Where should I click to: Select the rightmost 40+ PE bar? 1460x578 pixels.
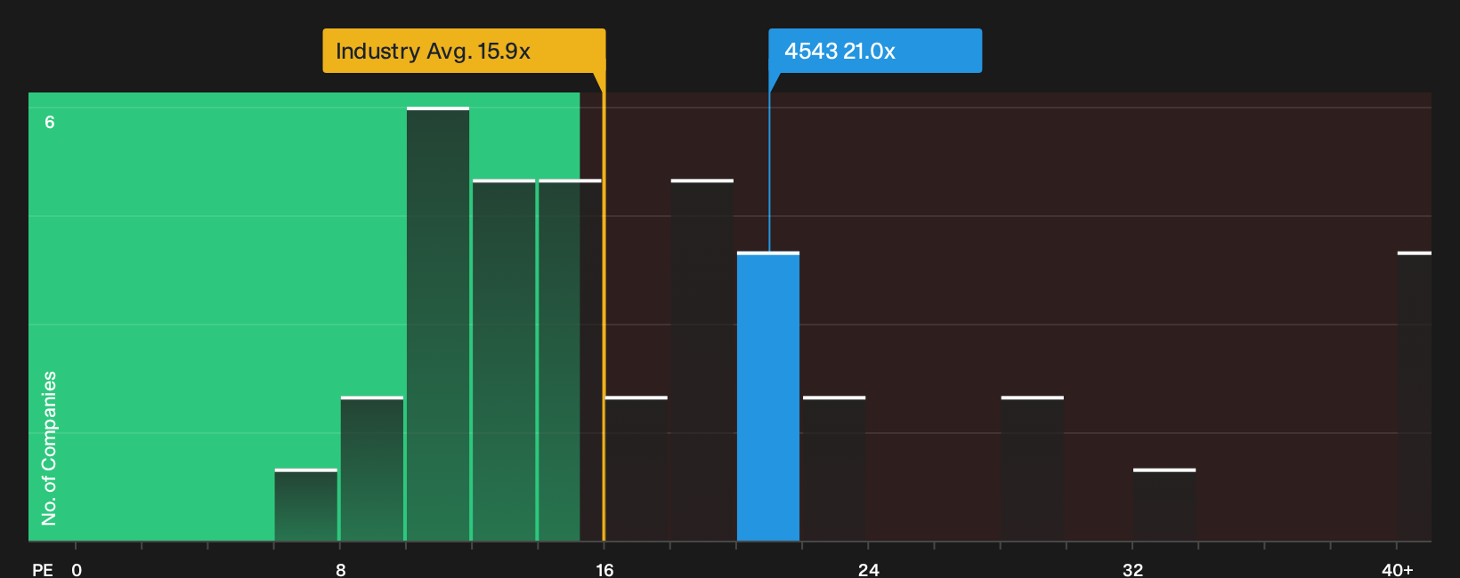[1415, 397]
